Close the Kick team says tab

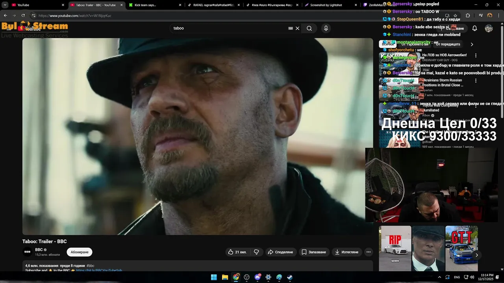pyautogui.click(x=180, y=5)
